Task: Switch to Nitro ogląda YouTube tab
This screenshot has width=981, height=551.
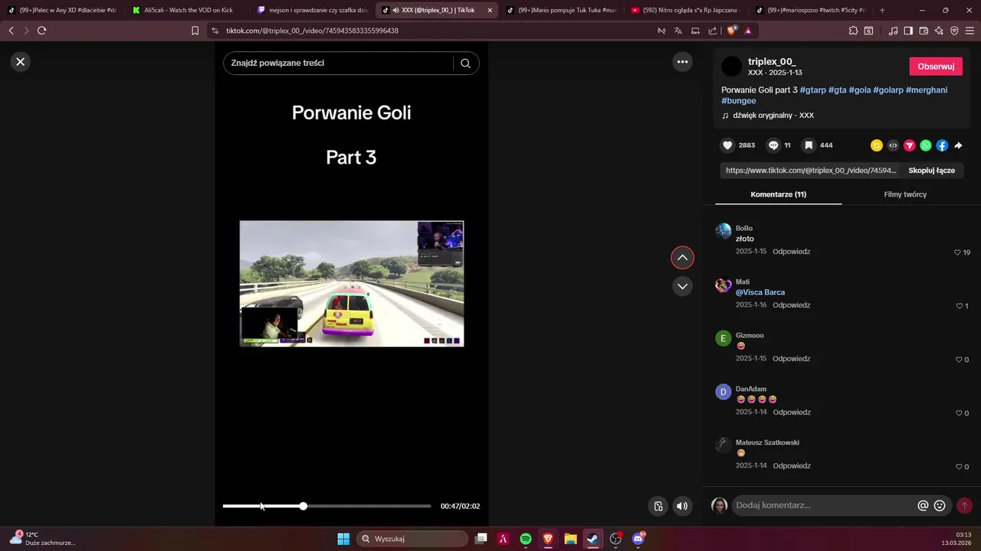Action: pyautogui.click(x=685, y=10)
